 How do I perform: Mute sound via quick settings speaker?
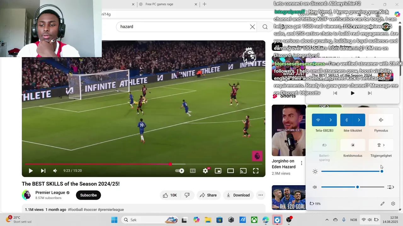315,187
